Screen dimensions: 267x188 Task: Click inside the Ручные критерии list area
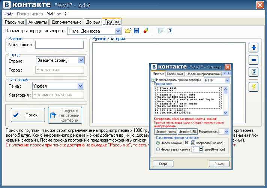pos(121,83)
